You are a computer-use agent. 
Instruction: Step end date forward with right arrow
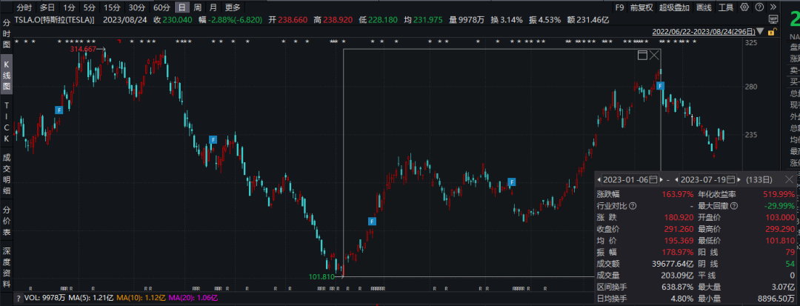click(740, 179)
